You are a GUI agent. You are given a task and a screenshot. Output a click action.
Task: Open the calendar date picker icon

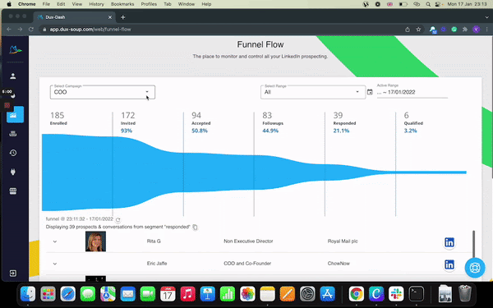click(370, 92)
